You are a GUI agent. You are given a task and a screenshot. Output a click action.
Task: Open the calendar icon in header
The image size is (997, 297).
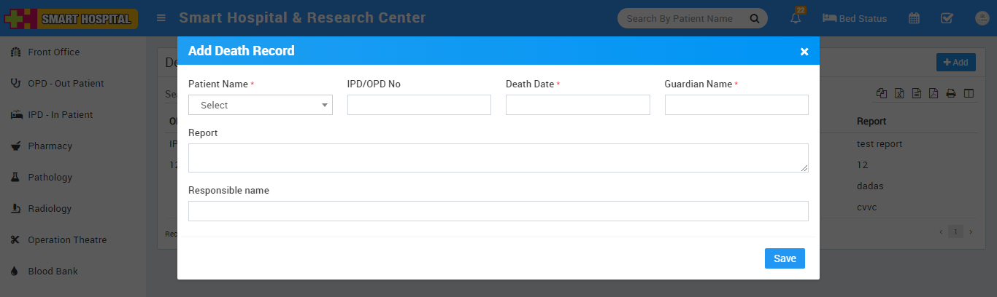(x=914, y=18)
